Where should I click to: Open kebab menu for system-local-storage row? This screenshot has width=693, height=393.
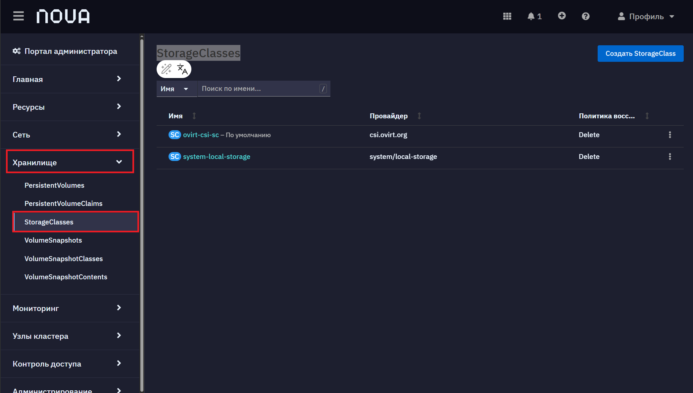tap(670, 157)
